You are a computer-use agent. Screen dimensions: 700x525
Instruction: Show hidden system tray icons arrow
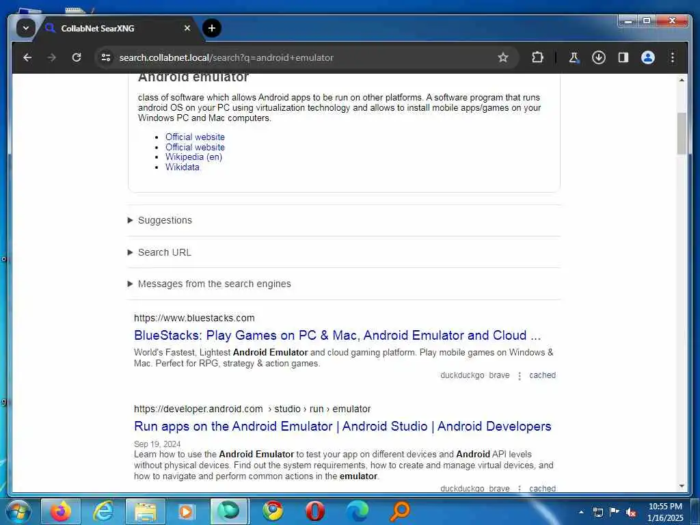click(581, 512)
